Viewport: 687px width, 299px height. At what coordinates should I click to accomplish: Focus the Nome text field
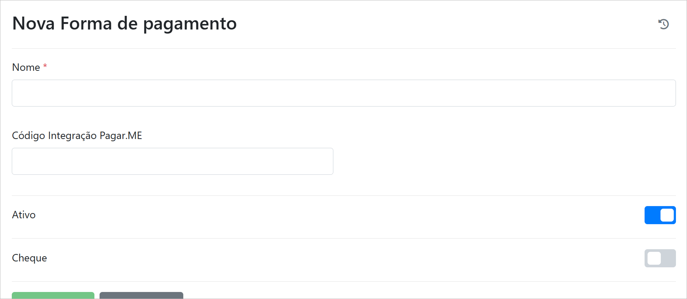point(343,93)
